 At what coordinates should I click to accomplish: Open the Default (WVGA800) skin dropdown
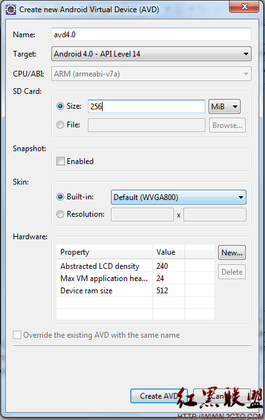click(178, 197)
